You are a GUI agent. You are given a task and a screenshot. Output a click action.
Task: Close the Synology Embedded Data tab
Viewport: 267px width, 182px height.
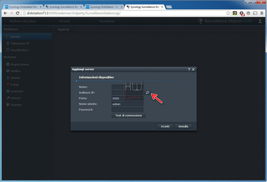[x=41, y=7]
